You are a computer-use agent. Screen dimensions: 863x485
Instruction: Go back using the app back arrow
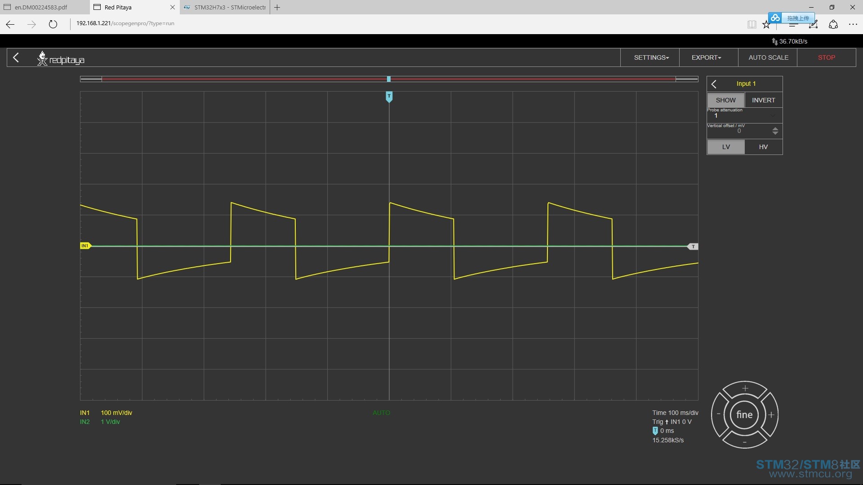[16, 57]
